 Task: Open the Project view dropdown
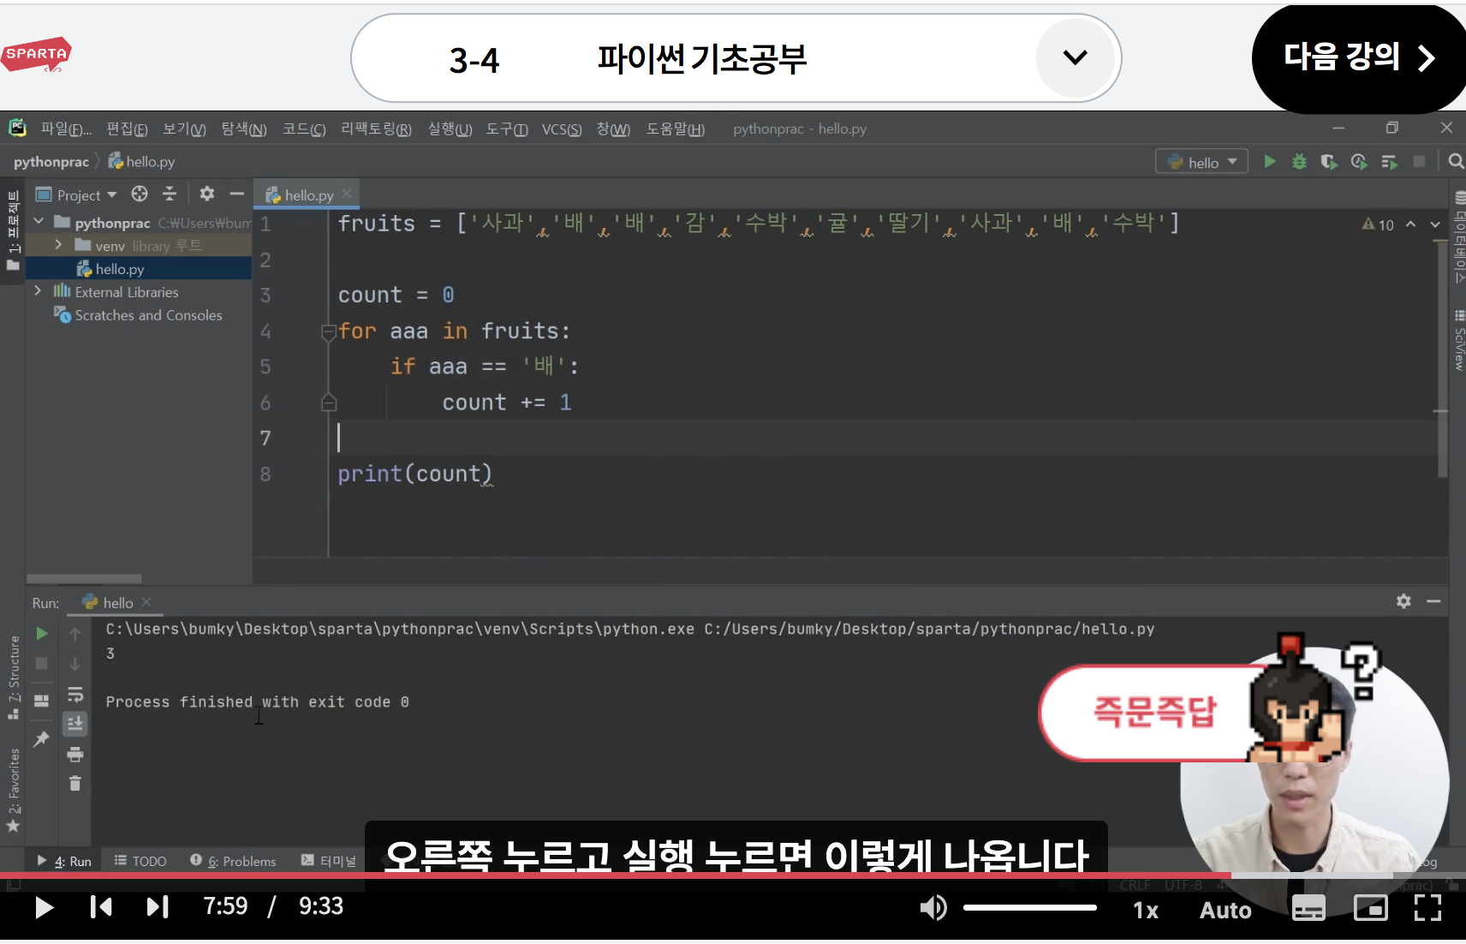point(76,195)
